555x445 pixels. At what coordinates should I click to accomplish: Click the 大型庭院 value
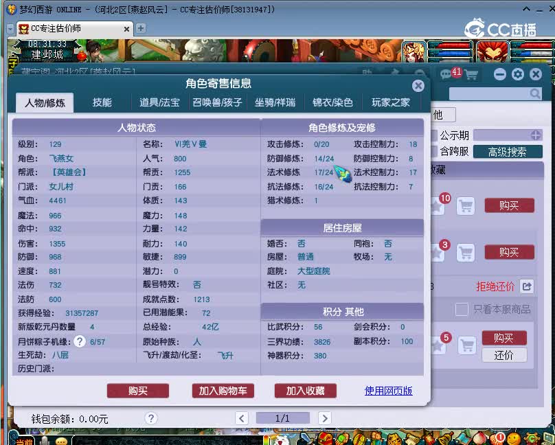[314, 271]
